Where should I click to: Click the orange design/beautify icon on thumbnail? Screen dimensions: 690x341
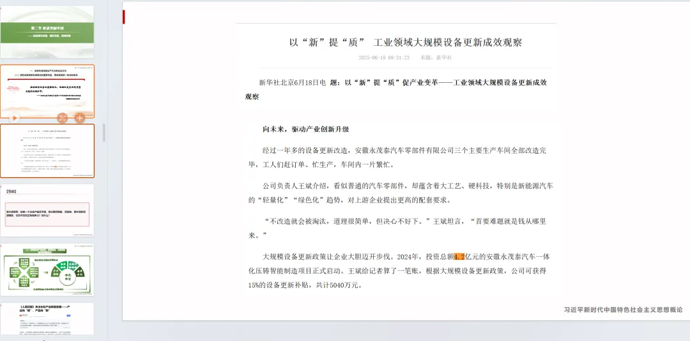click(x=62, y=118)
